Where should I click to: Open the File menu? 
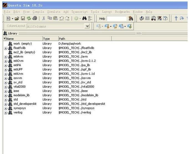(x=7, y=12)
